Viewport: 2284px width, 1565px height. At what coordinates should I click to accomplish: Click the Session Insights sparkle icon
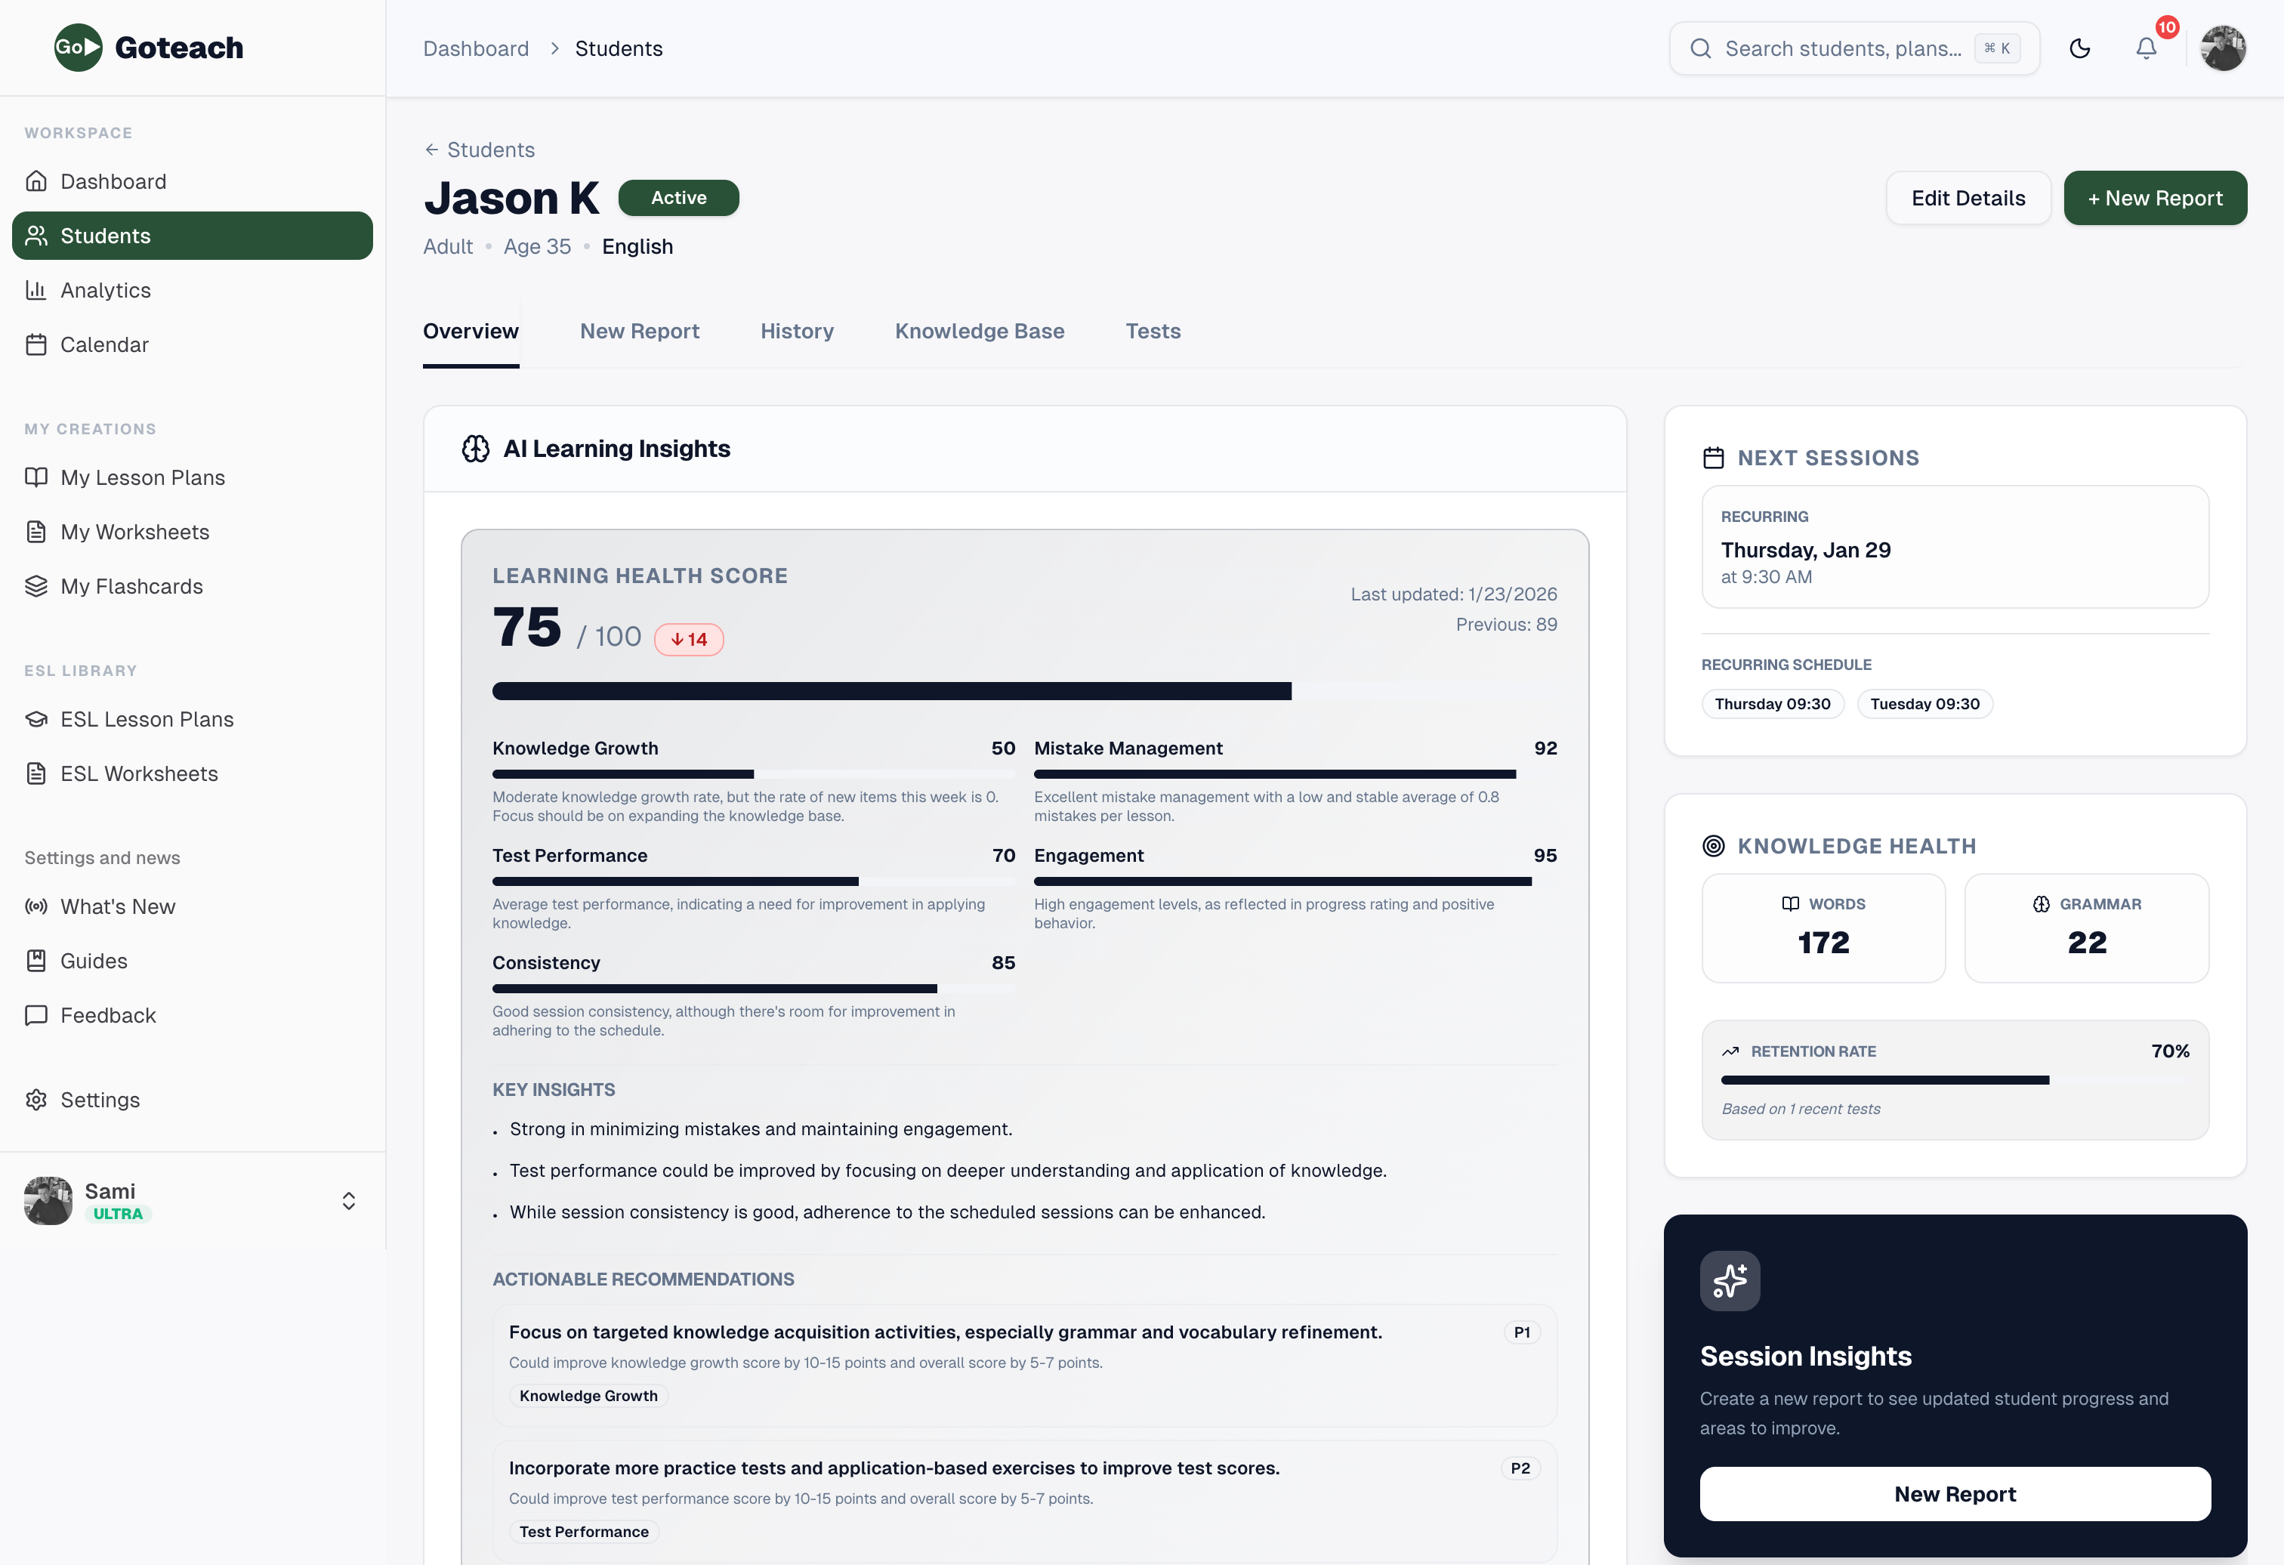1730,1281
